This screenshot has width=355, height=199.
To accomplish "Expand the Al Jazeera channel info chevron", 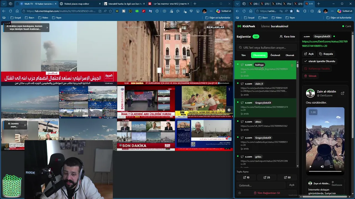I will point(25,125).
